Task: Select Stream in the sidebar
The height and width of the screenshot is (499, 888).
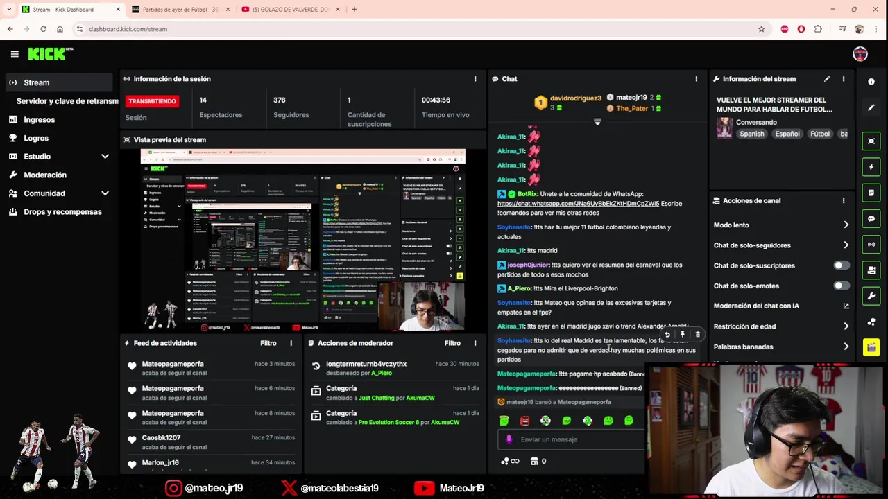Action: [58, 82]
